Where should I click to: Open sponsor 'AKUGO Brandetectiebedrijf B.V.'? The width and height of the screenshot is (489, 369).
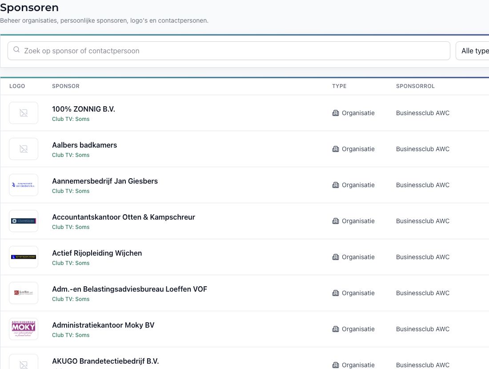[105, 361]
